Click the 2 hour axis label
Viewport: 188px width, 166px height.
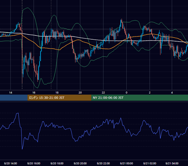pos(150,93)
